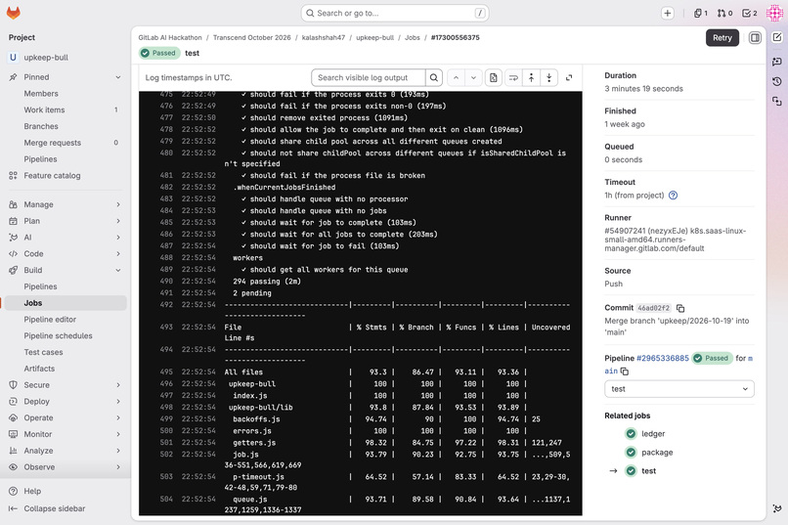788x525 pixels.
Task: Expand the Observe menu
Action: [66, 467]
